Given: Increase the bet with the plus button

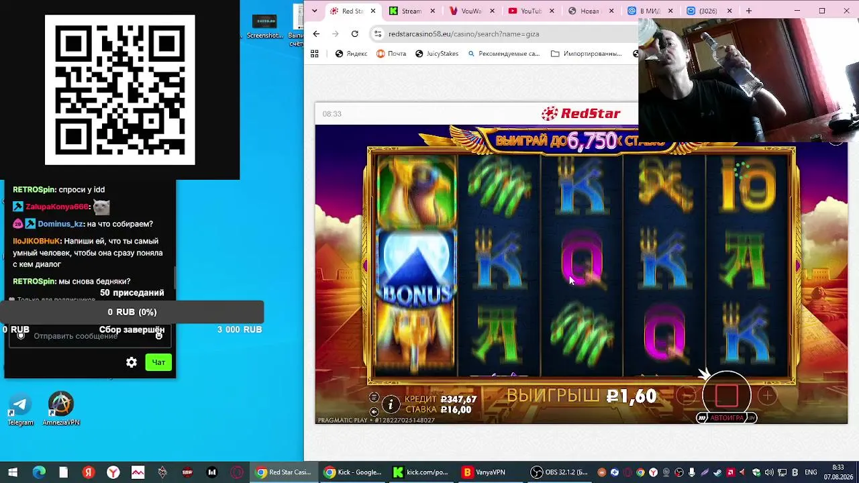Looking at the screenshot, I should (x=767, y=396).
